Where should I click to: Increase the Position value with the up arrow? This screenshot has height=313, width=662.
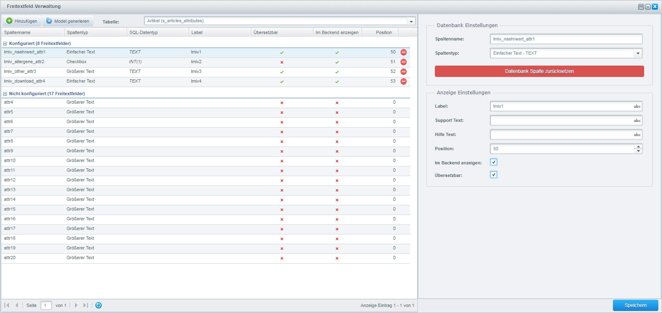click(638, 147)
